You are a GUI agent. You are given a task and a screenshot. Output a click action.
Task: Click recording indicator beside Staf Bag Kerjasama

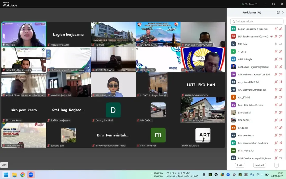271,36
